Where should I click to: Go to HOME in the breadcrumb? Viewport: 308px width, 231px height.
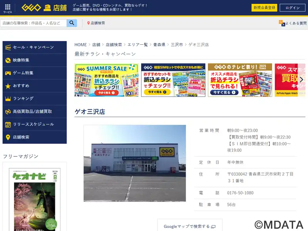click(x=80, y=45)
